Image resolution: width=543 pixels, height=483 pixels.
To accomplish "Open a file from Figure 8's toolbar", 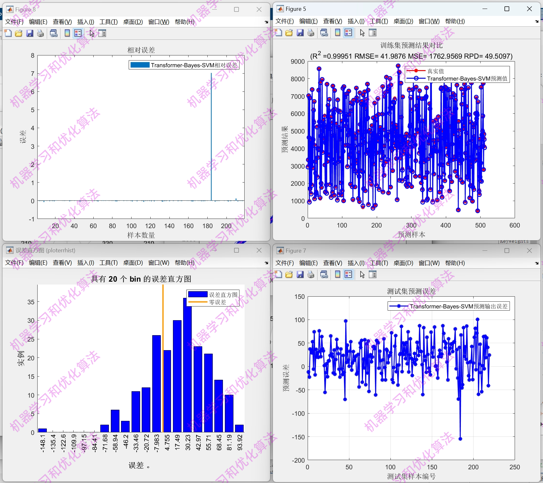I will (x=19, y=33).
